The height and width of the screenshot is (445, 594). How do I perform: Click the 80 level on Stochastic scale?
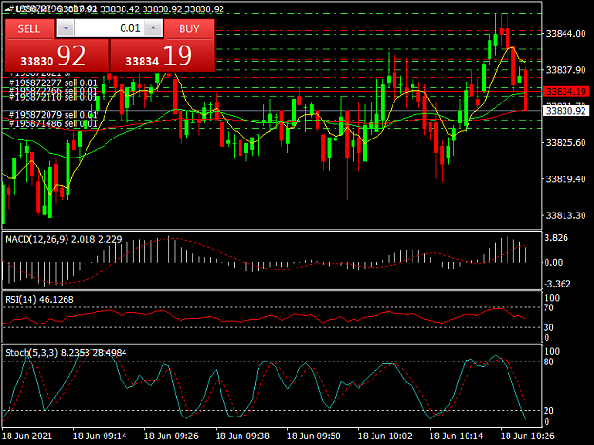[x=549, y=362]
